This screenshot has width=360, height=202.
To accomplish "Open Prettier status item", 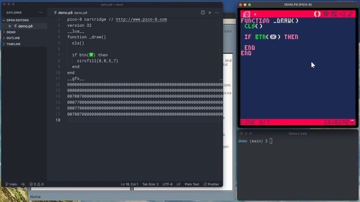I will (x=211, y=184).
